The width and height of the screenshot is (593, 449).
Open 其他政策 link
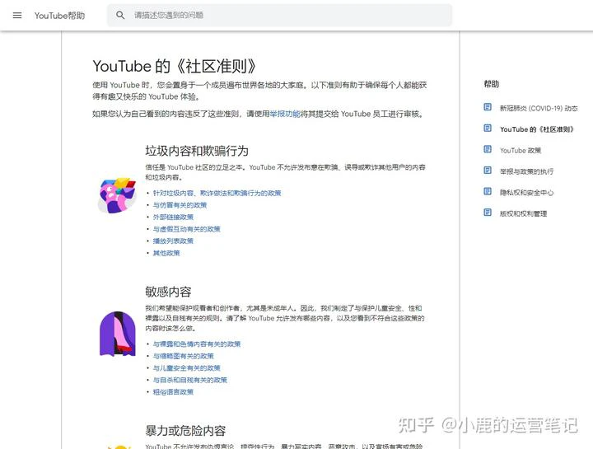click(166, 253)
